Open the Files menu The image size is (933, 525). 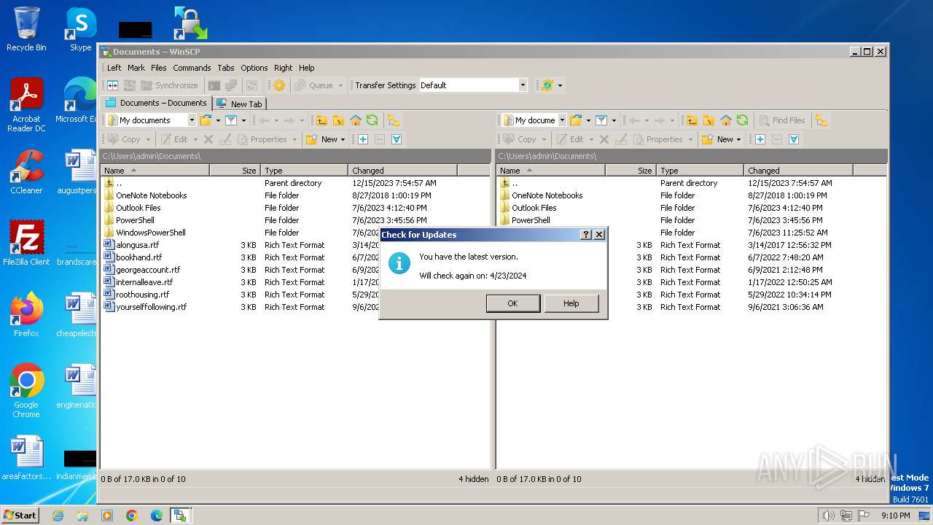point(159,68)
